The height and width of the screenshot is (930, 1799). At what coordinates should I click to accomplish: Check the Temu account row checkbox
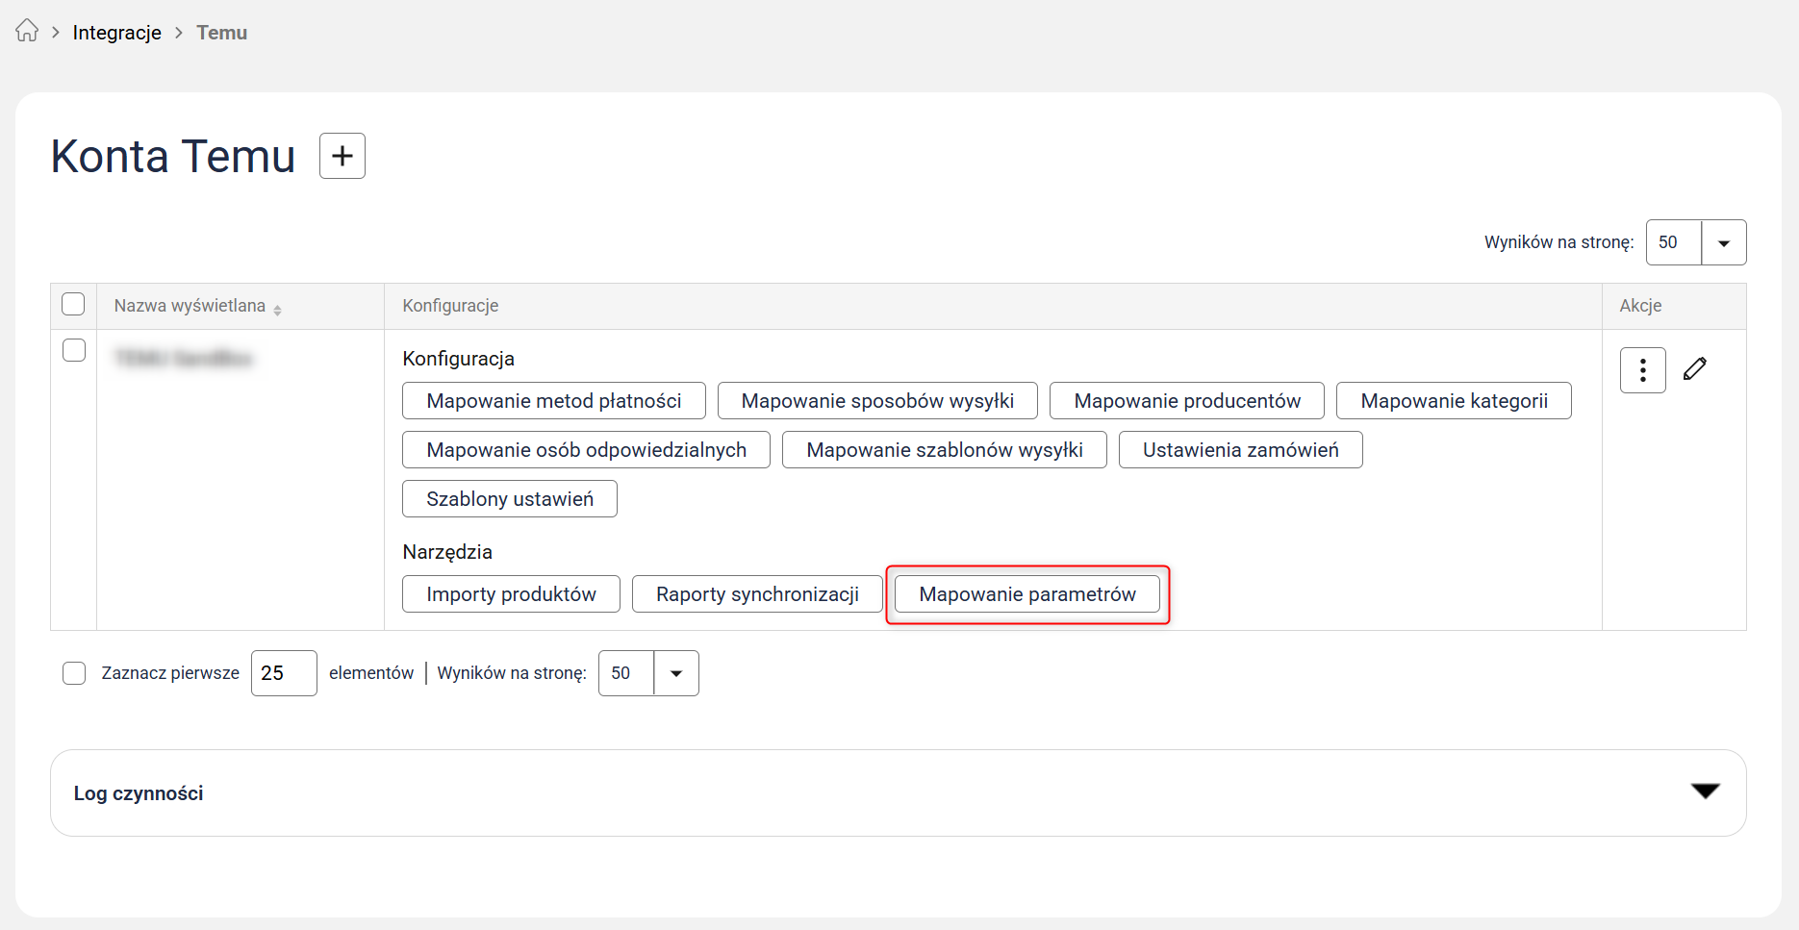point(74,350)
